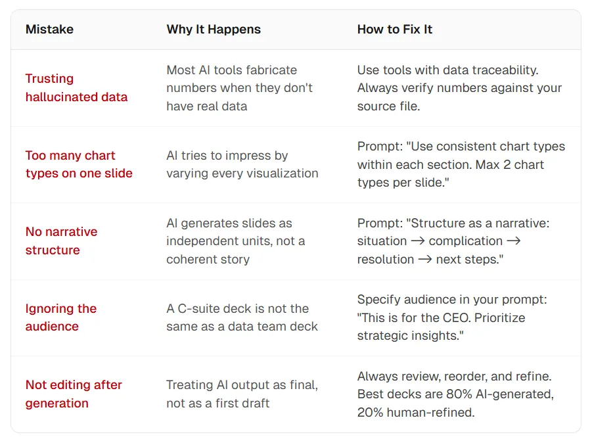This screenshot has width=592, height=441.
Task: Select Trusting hallucinated data cell
Action: [77, 87]
